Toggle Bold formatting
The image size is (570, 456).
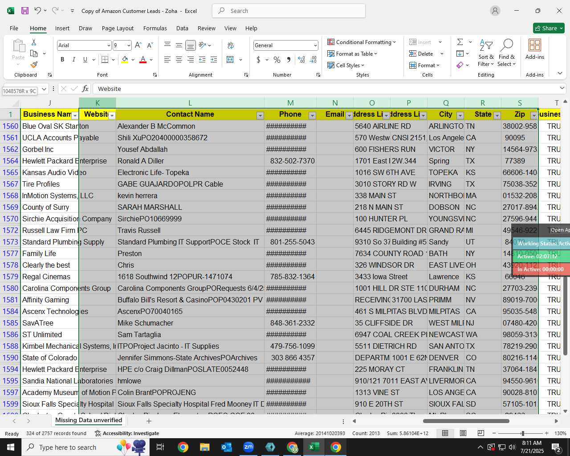62,60
